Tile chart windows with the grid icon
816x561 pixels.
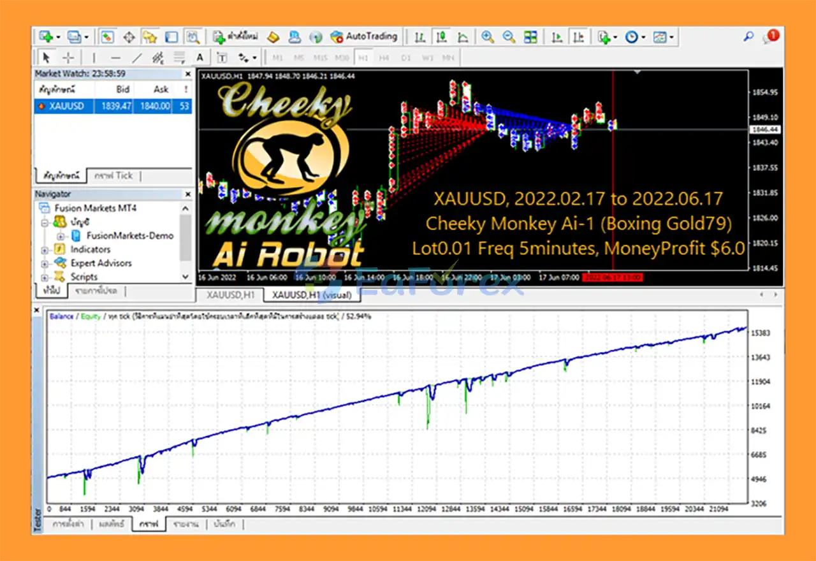[530, 36]
